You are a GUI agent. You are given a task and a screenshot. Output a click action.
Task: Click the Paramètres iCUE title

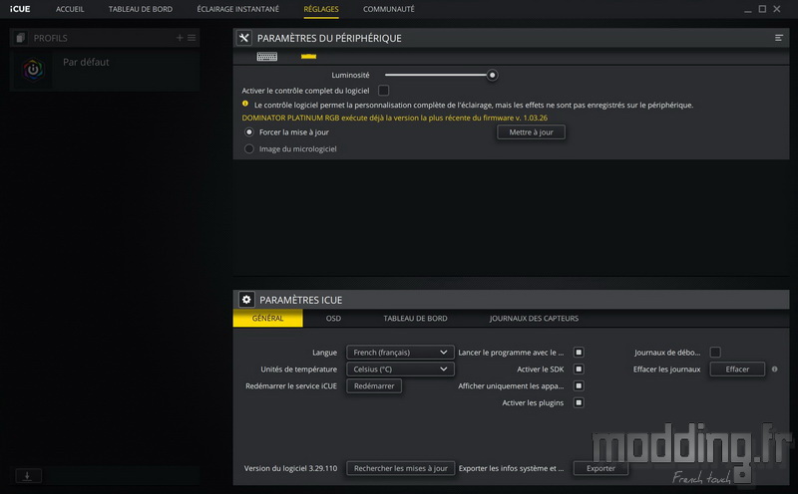click(301, 300)
